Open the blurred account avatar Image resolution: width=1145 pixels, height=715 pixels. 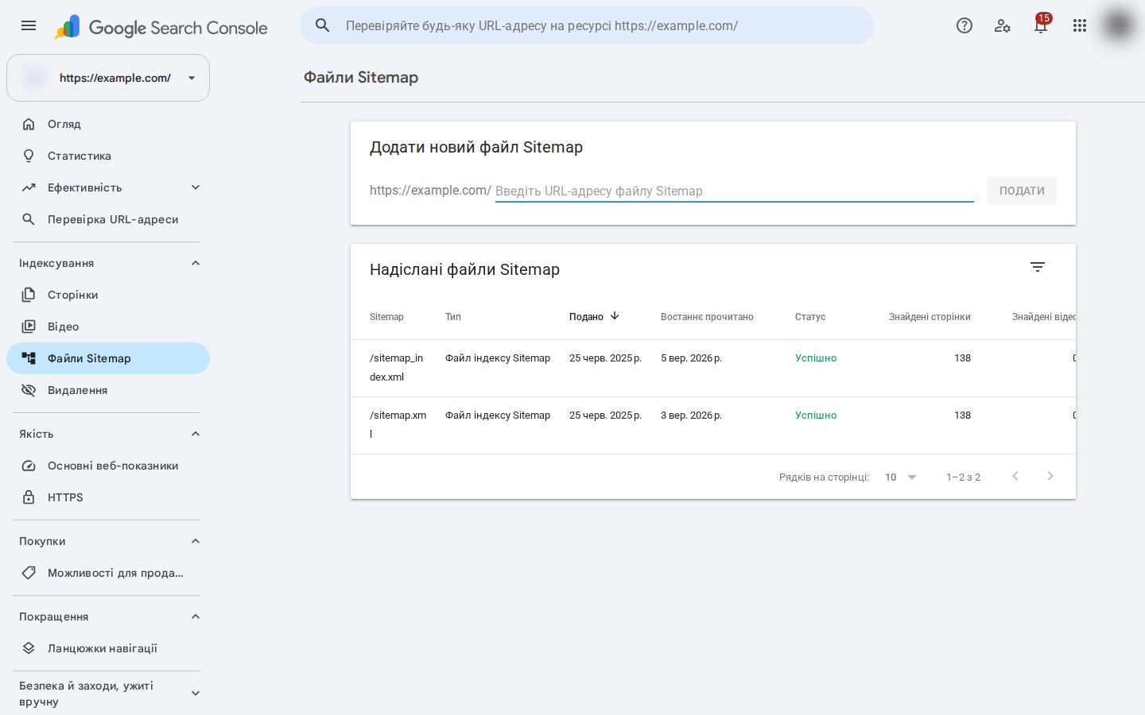tap(1118, 25)
